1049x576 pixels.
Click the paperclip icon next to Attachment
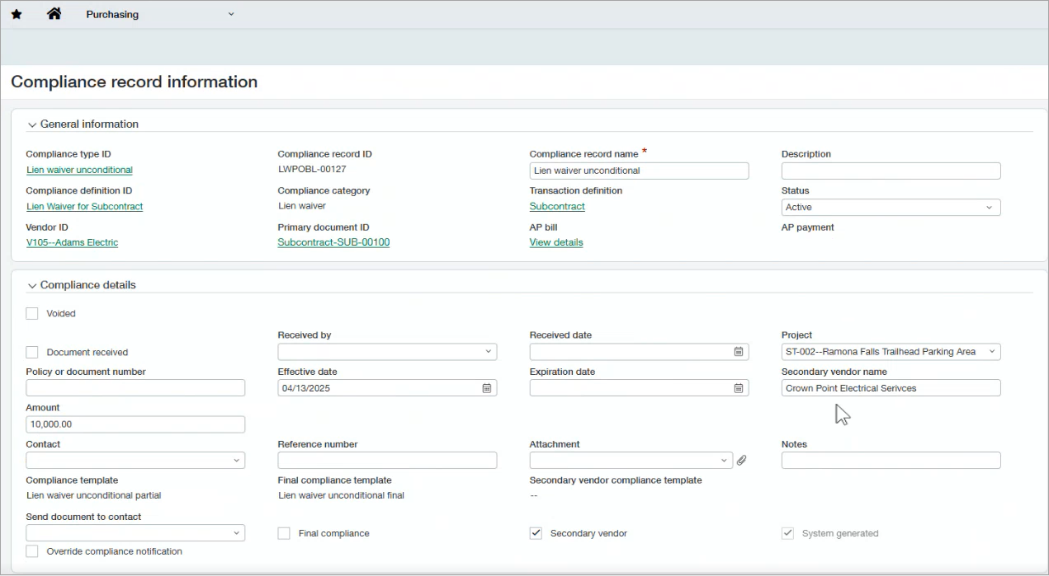740,460
